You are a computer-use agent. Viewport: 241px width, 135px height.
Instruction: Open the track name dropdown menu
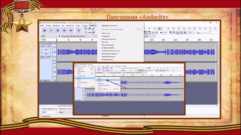tap(47, 44)
